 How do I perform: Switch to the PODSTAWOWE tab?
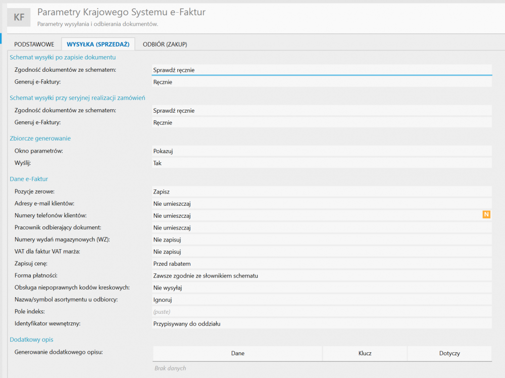pyautogui.click(x=34, y=44)
